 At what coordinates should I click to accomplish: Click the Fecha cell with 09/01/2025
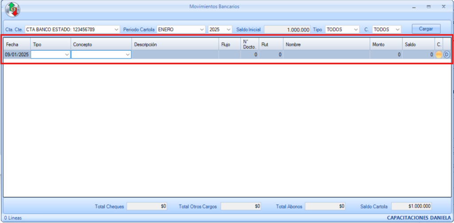[x=16, y=55]
